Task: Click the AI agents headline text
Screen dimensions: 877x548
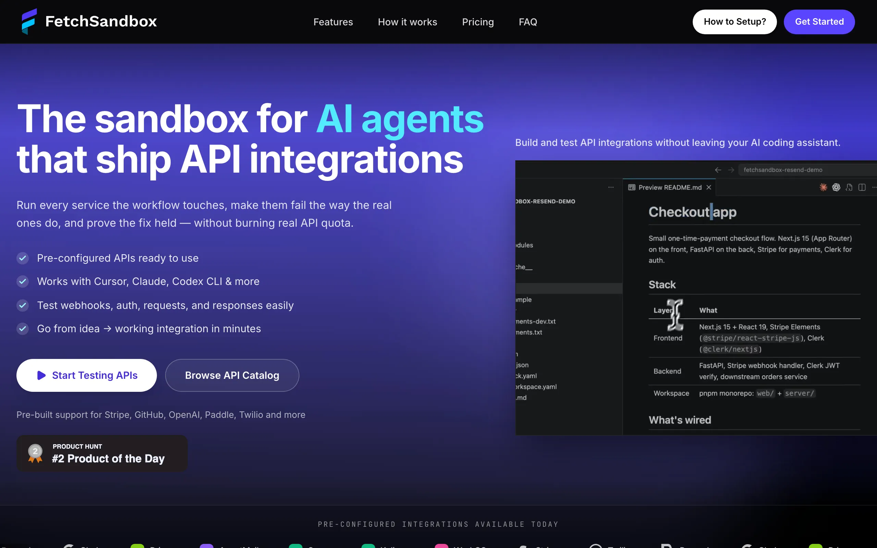Action: (x=400, y=119)
